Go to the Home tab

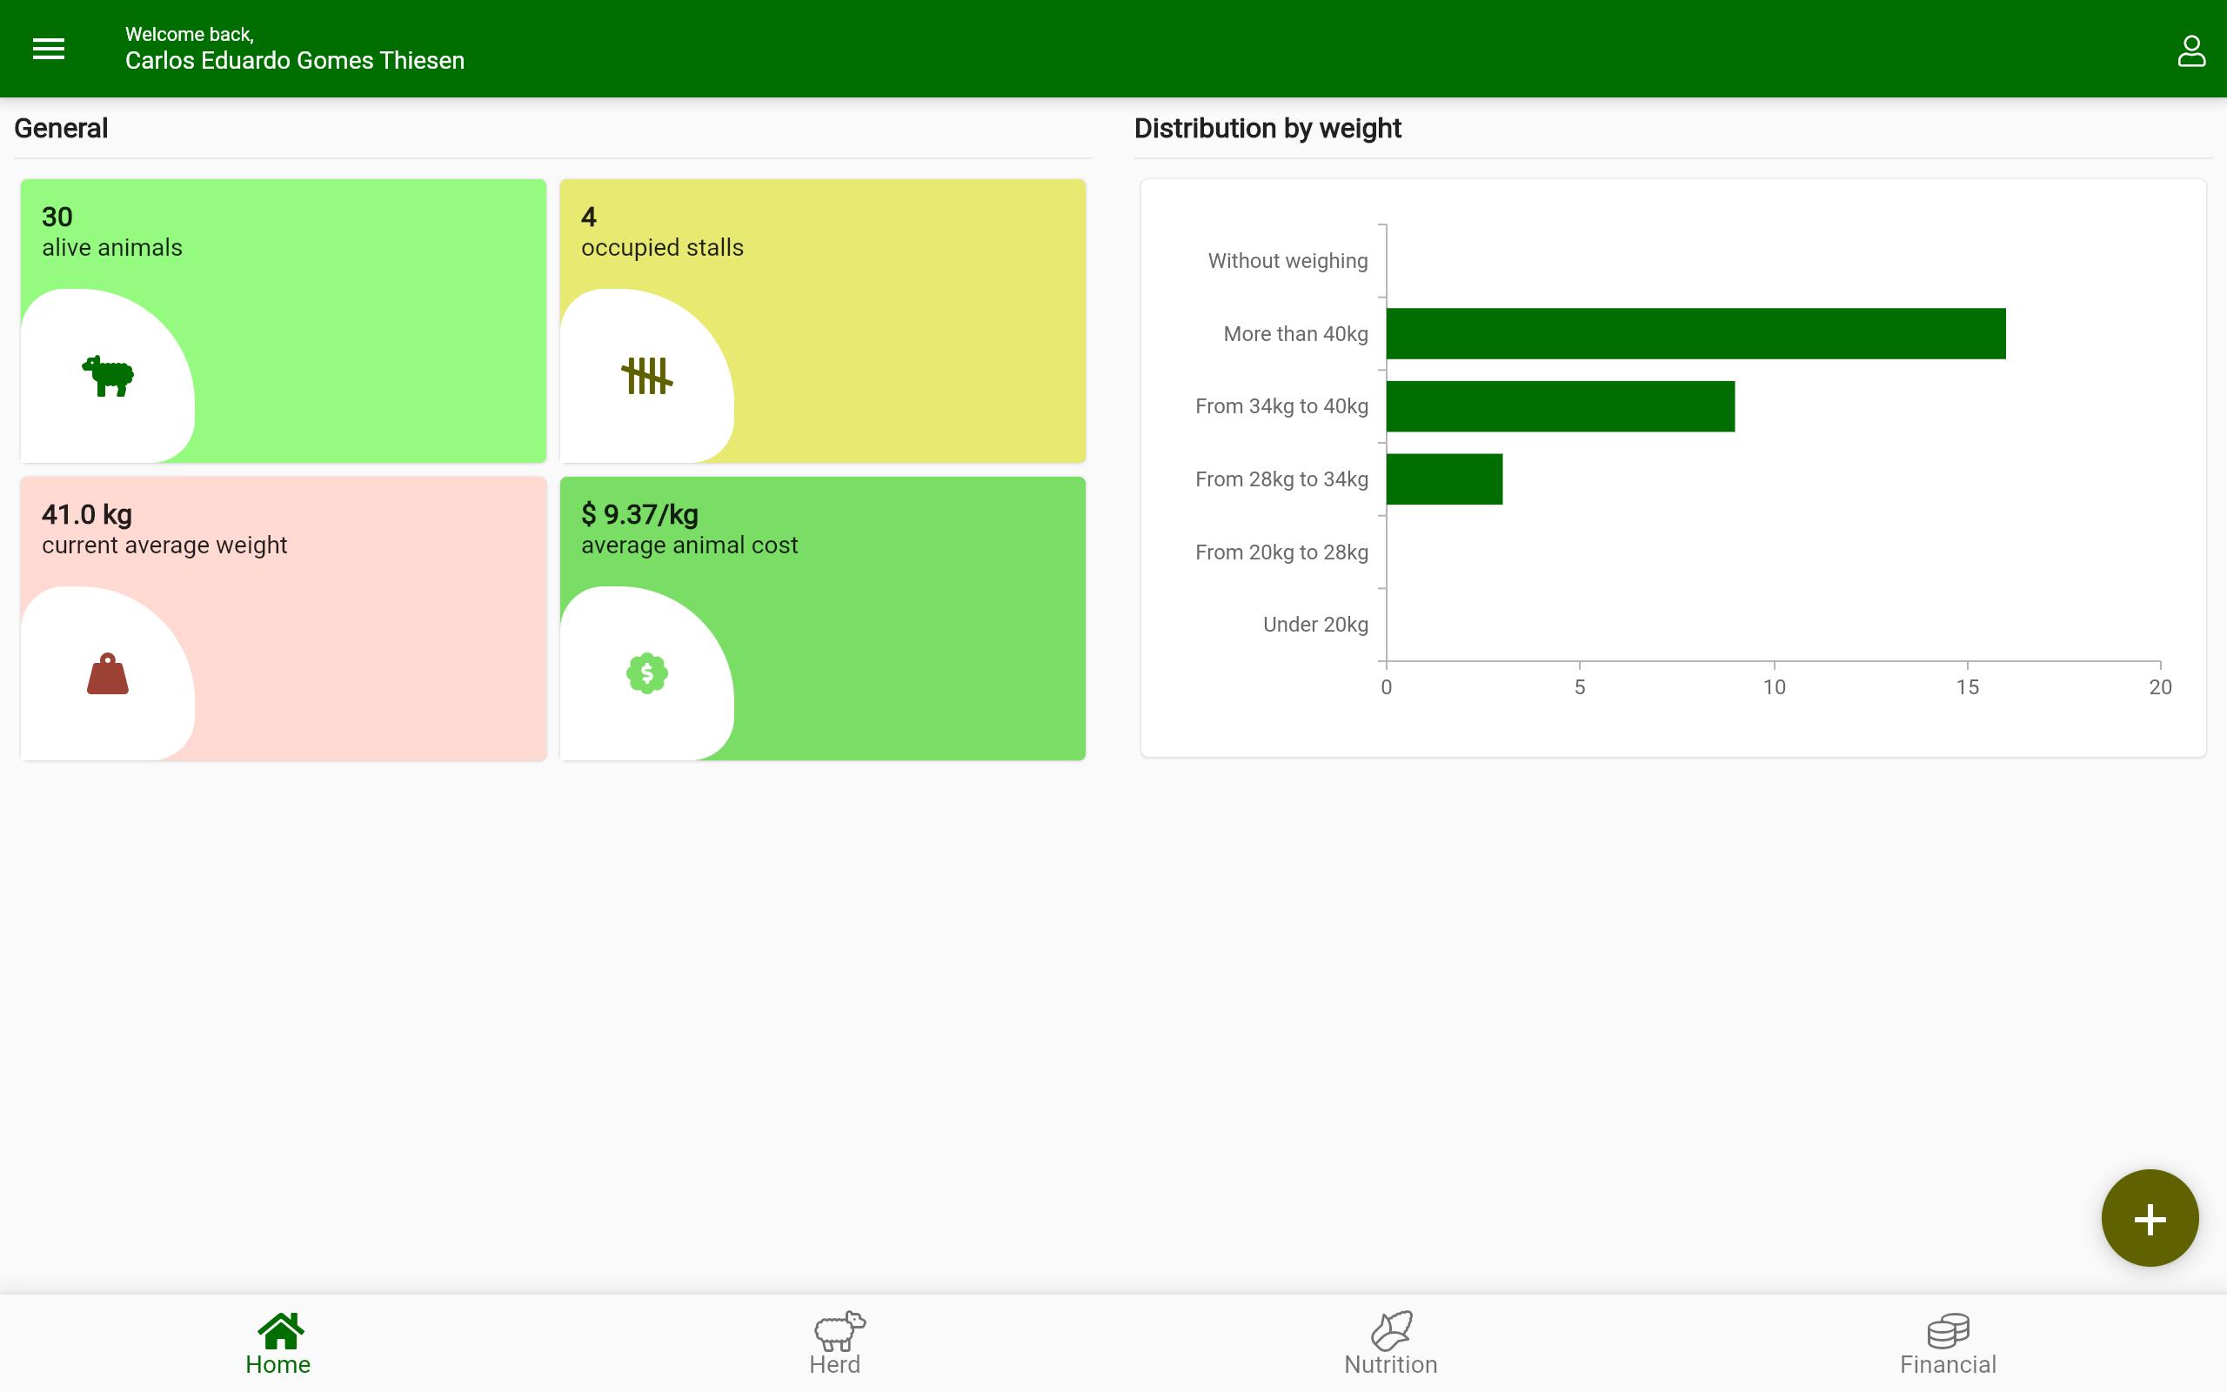click(278, 1343)
